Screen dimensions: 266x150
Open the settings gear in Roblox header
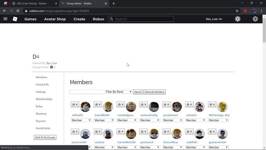click(255, 19)
